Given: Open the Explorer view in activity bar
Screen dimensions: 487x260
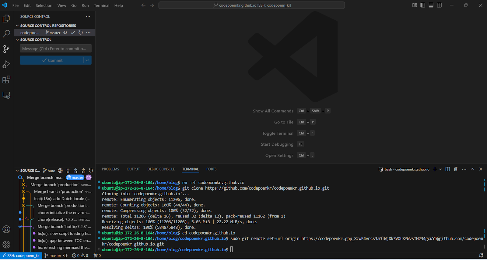Looking at the screenshot, I should [x=6, y=19].
